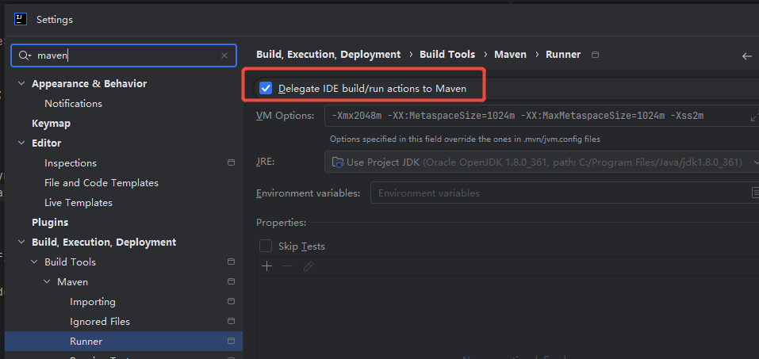Screen dimensions: 759x359
Task: Click the search magnifier icon in settings
Action: pos(25,55)
